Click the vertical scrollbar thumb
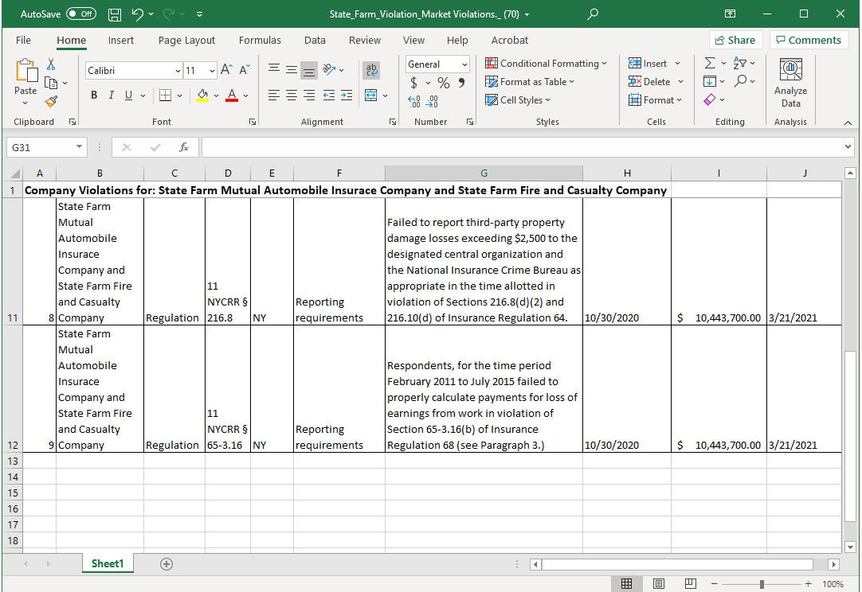 pyautogui.click(x=850, y=436)
